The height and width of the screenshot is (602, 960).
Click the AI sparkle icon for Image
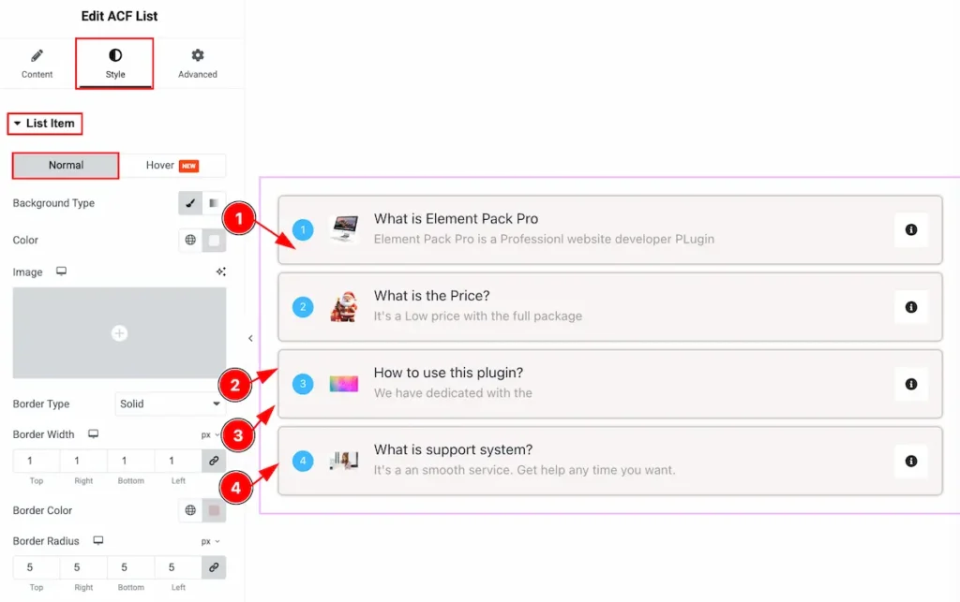[x=220, y=272]
